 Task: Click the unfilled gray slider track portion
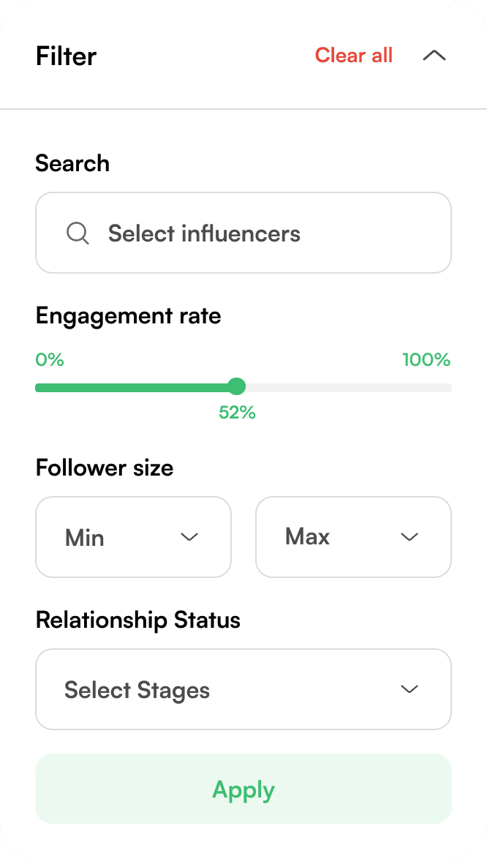349,388
